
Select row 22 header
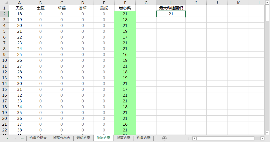click(4, 130)
